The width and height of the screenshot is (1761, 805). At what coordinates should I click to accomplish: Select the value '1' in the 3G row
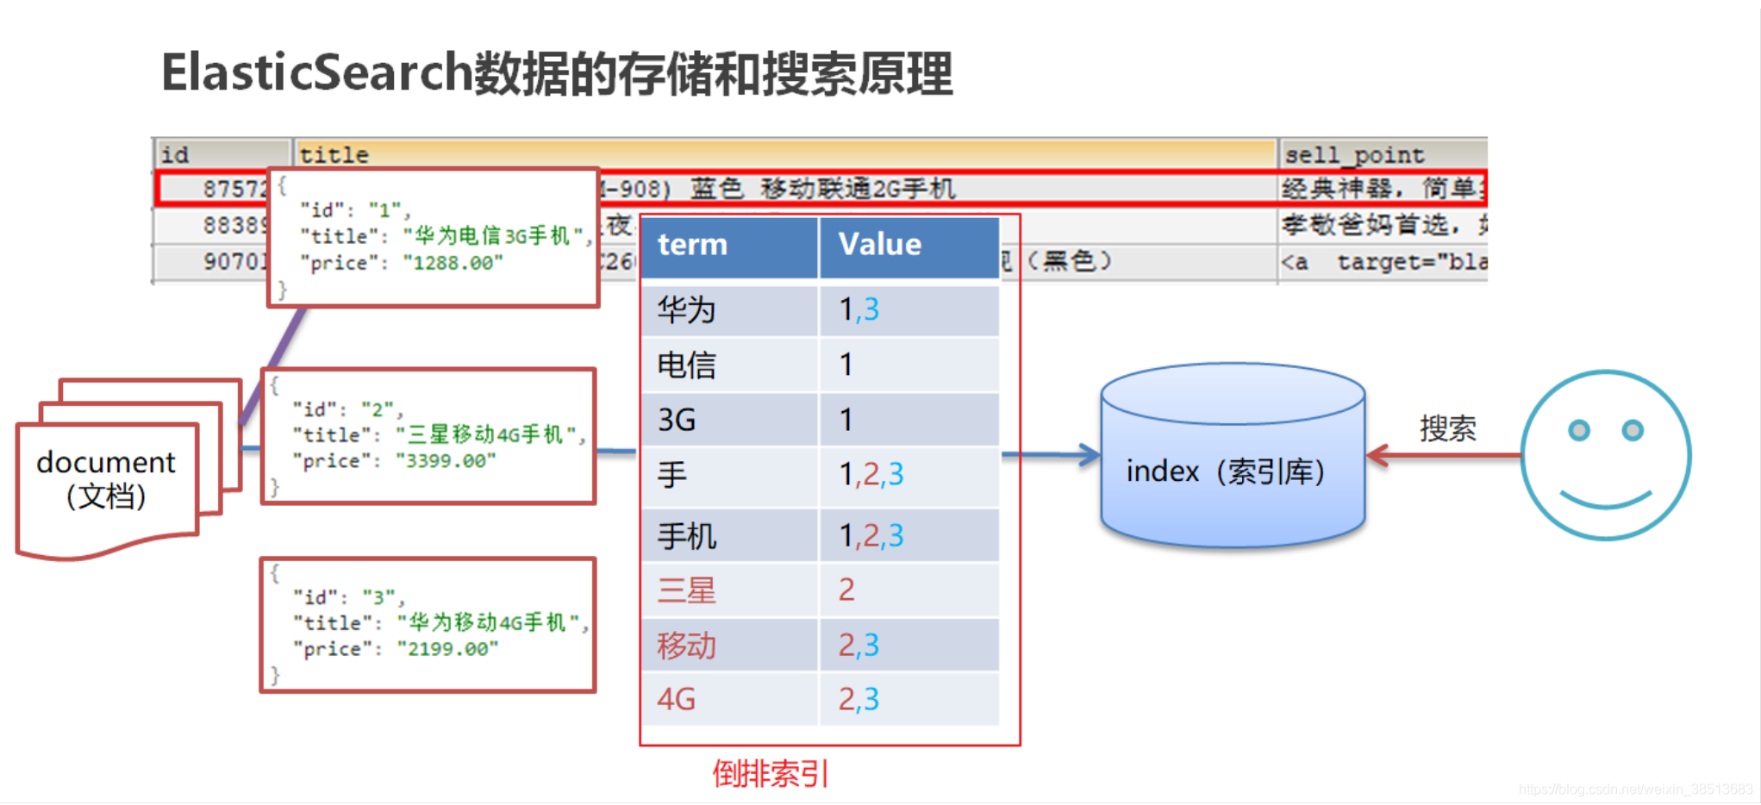click(846, 420)
